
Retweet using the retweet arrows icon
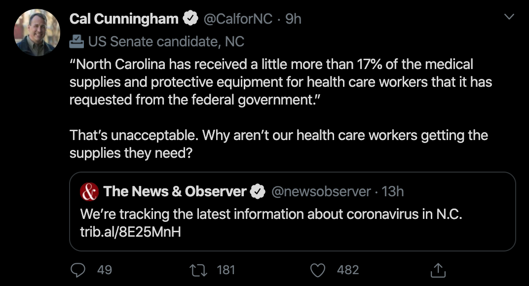pyautogui.click(x=199, y=270)
